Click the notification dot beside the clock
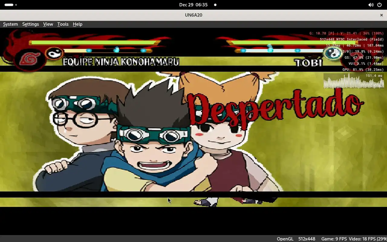 point(215,5)
